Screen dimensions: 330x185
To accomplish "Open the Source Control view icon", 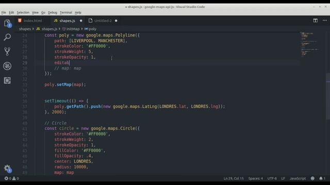I will [7, 51].
